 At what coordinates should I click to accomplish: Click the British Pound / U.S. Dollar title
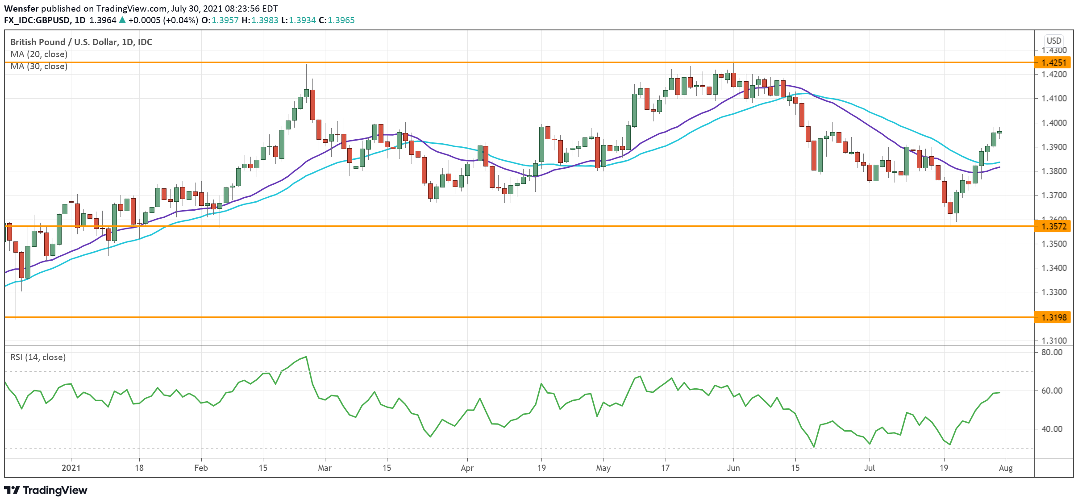coord(81,42)
